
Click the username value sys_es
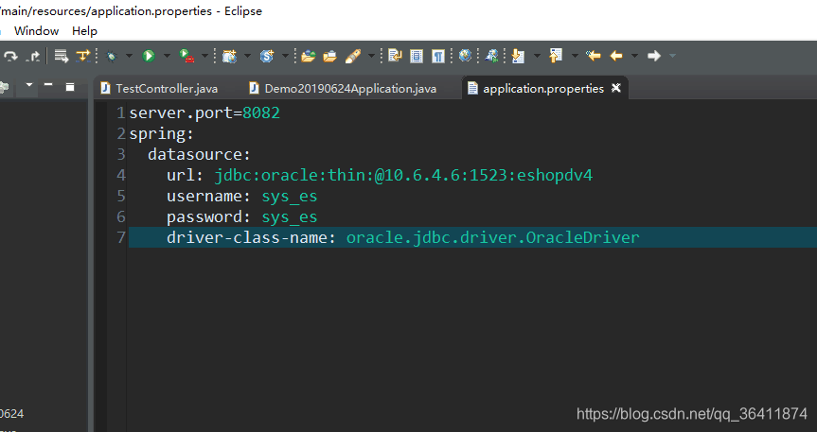(290, 197)
